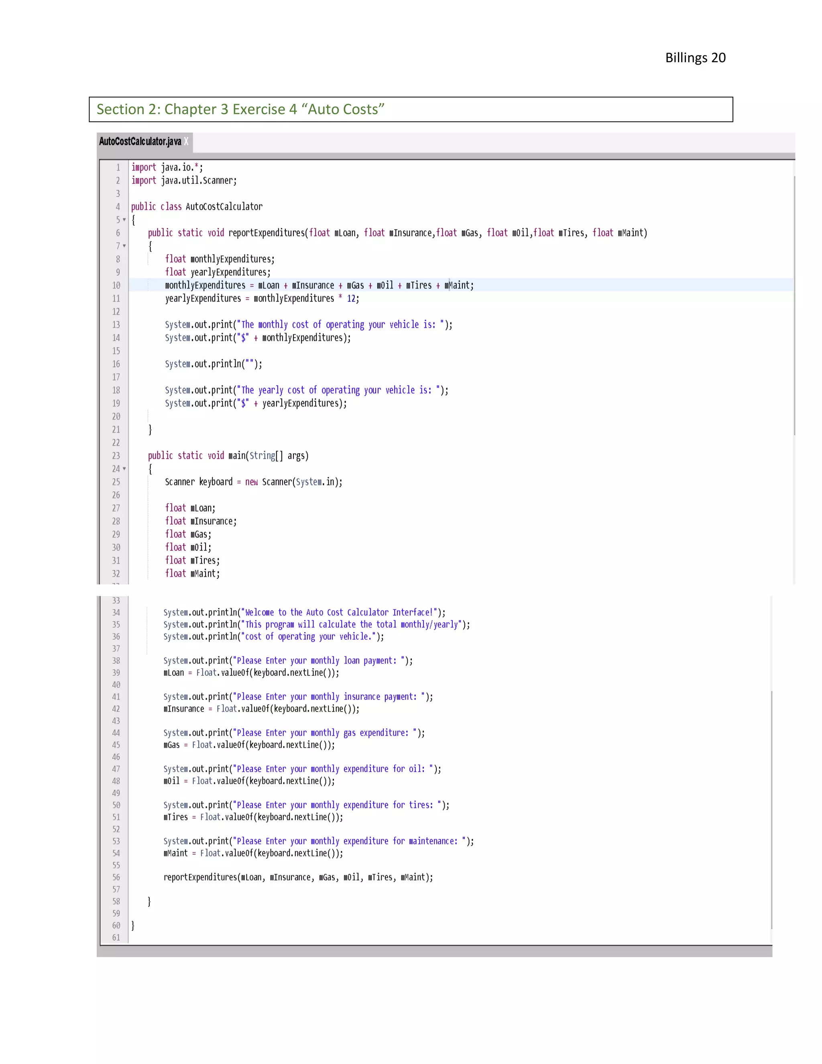Click the 'import java.util.Scanner' statement
Viewport: 822px width, 1064px height.
(184, 180)
